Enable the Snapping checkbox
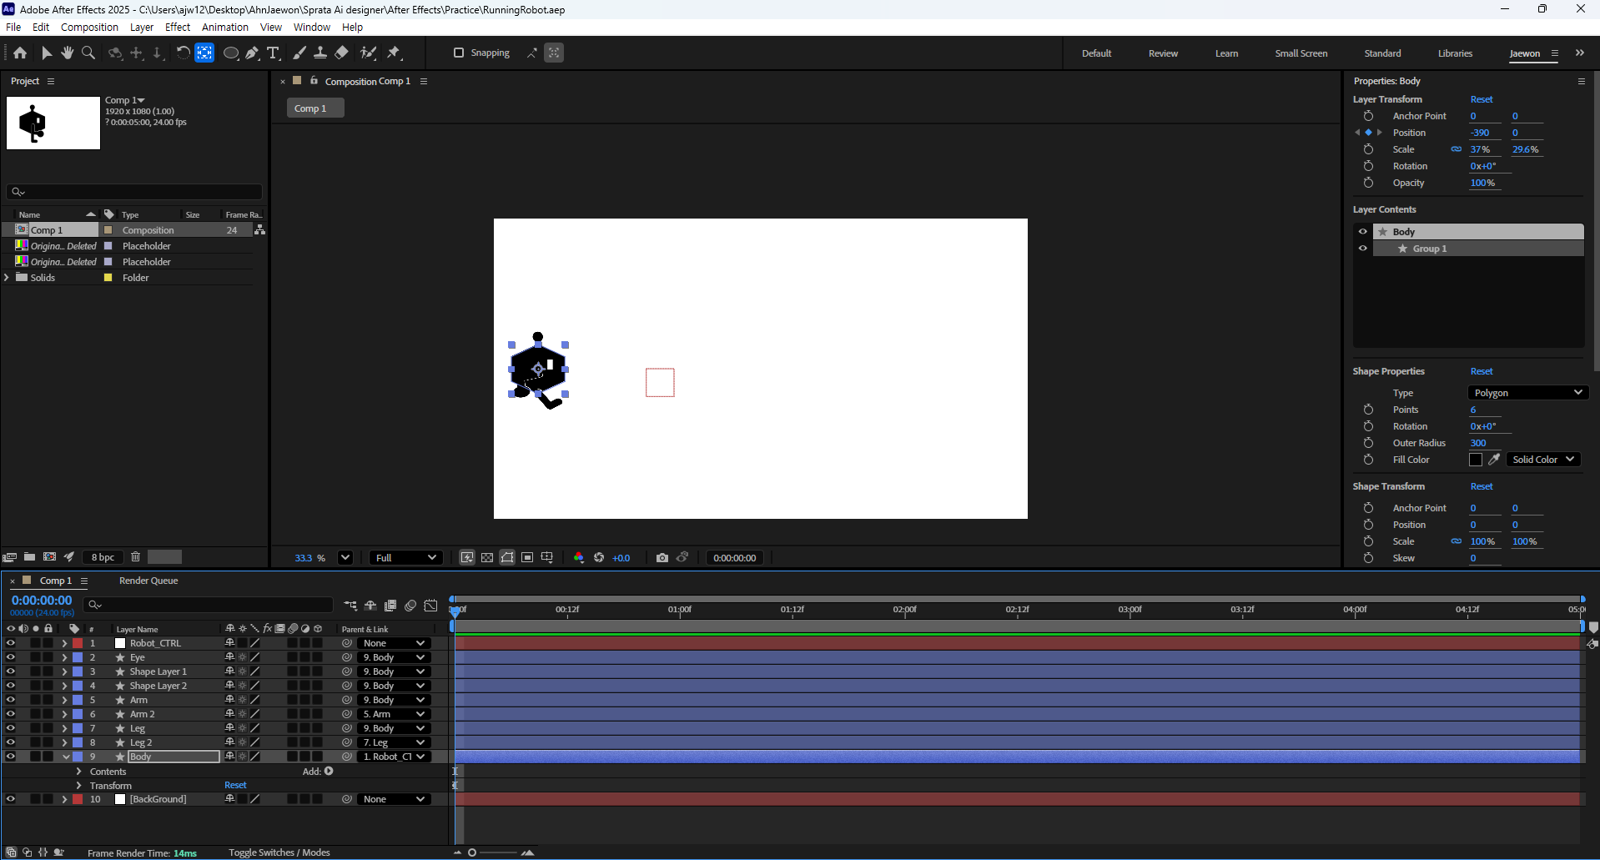The image size is (1600, 860). click(458, 53)
